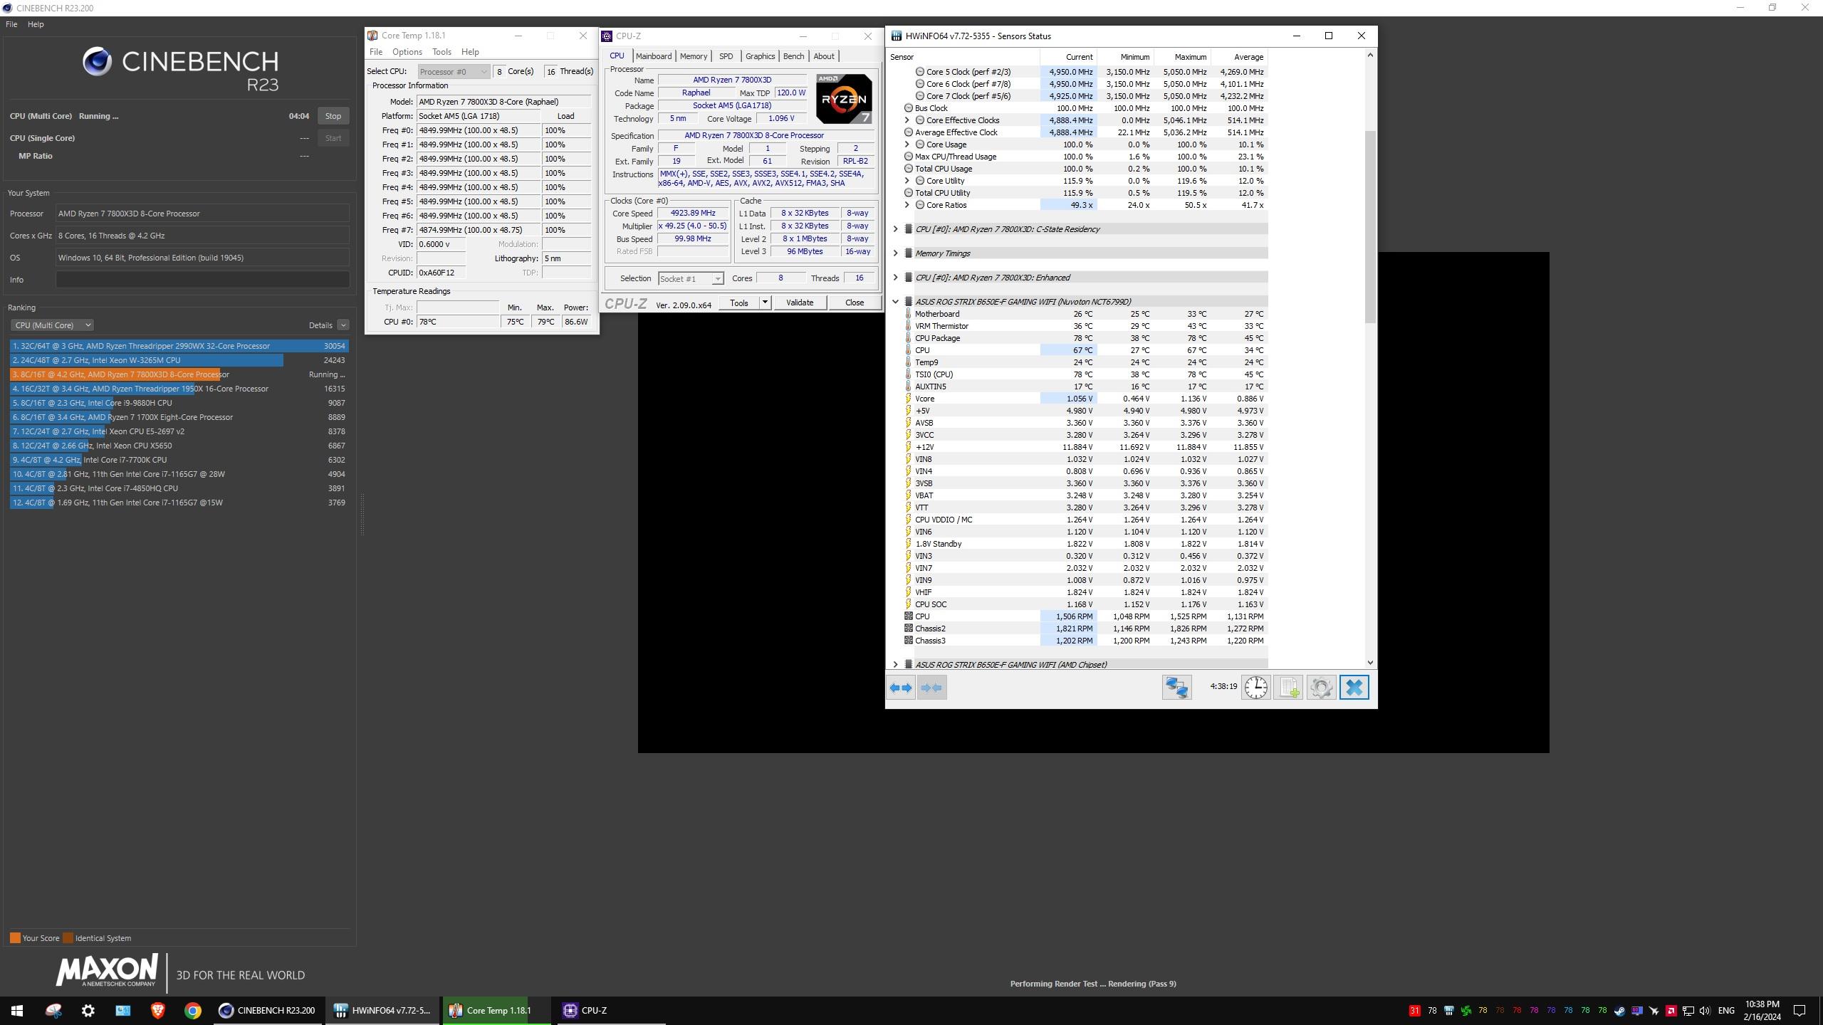Open CPU (Multi Core) ranking dropdown
This screenshot has width=1823, height=1025.
click(52, 325)
